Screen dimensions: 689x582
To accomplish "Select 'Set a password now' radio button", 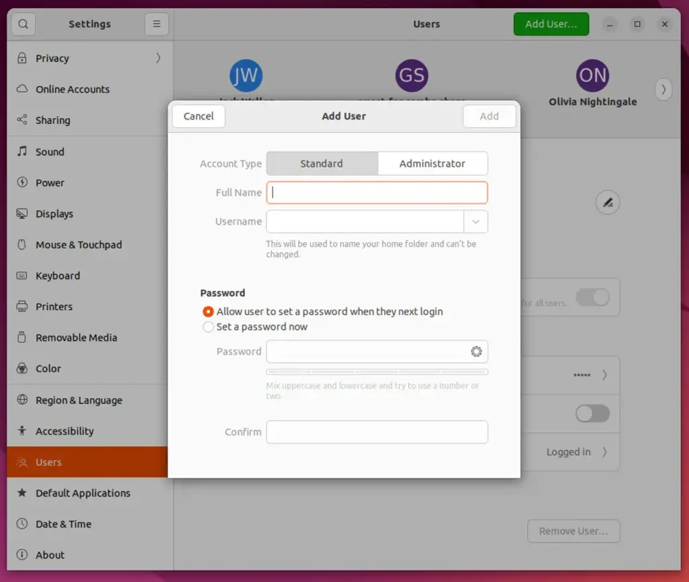I will (x=209, y=327).
